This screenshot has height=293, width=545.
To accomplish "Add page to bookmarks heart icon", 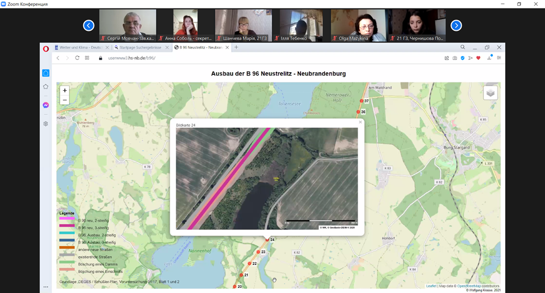I will [478, 58].
